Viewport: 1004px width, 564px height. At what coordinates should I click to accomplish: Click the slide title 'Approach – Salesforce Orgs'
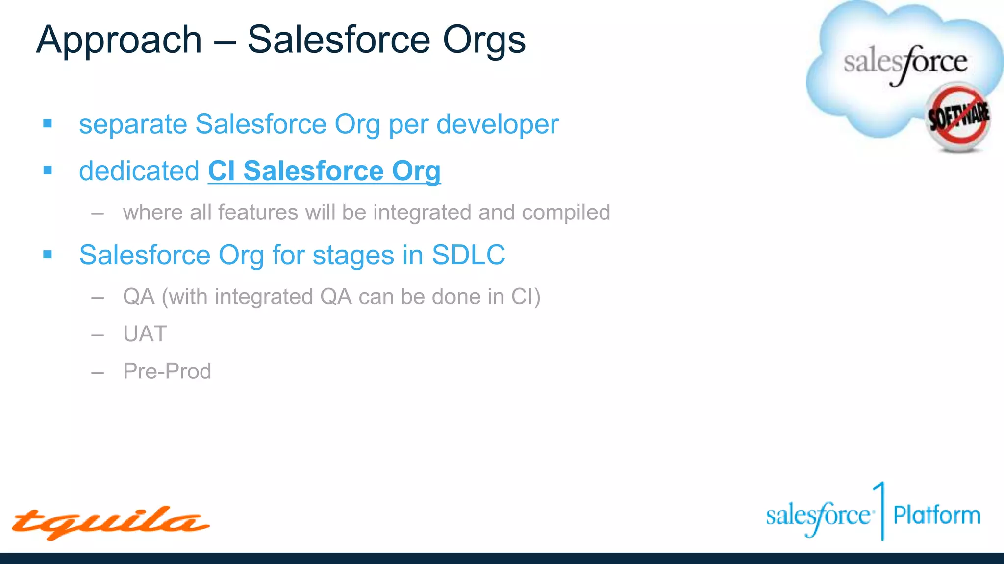(x=280, y=40)
